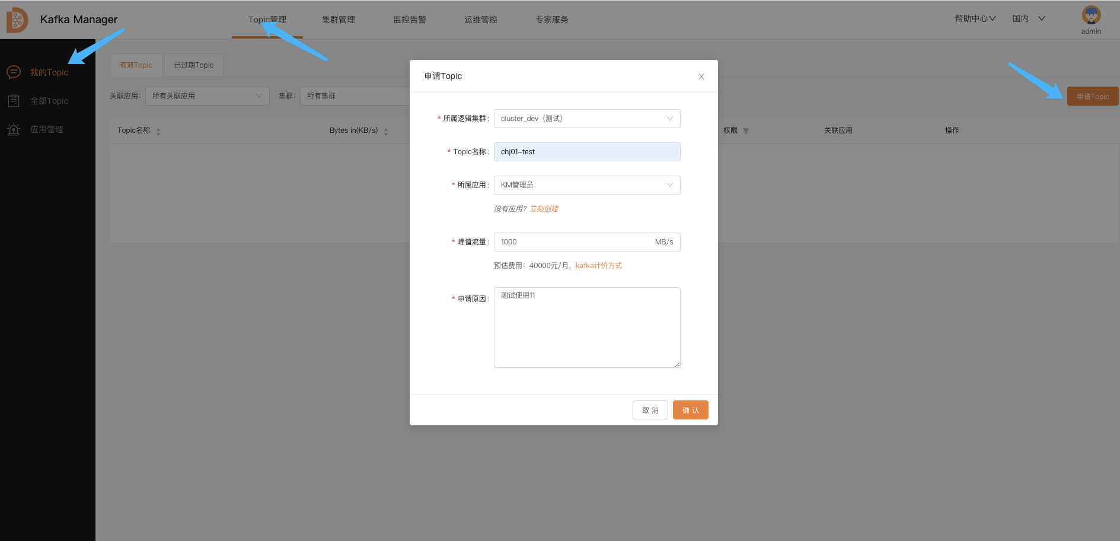Viewport: 1120px width, 541px height.
Task: Sort by the Topic名称 column arrows
Action: point(158,132)
